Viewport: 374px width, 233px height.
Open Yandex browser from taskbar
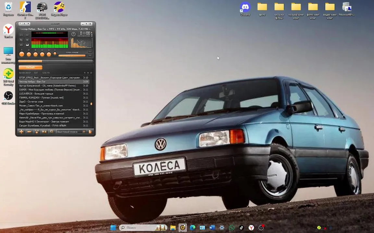tap(251, 227)
